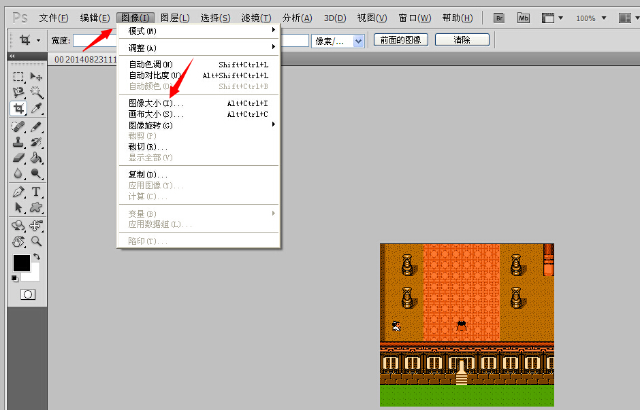Select the Paint Bucket tool
The width and height of the screenshot is (640, 410).
pyautogui.click(x=36, y=158)
